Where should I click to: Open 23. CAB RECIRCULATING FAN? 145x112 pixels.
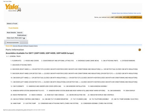76,95
